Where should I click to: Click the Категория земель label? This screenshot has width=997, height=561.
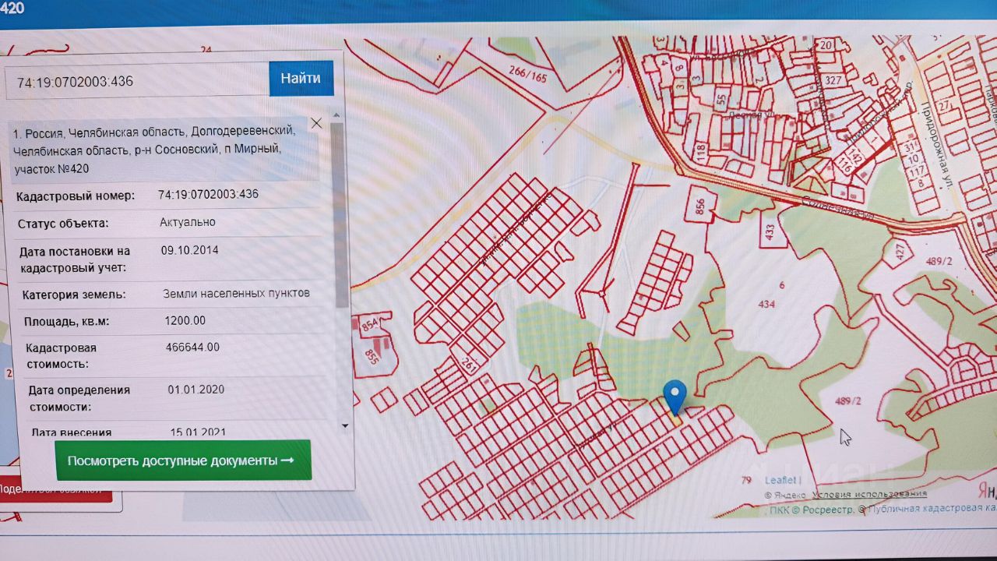[75, 295]
